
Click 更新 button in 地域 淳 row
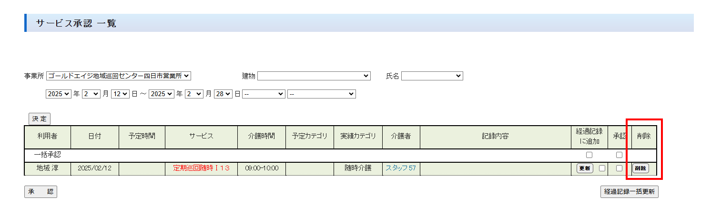pos(585,168)
